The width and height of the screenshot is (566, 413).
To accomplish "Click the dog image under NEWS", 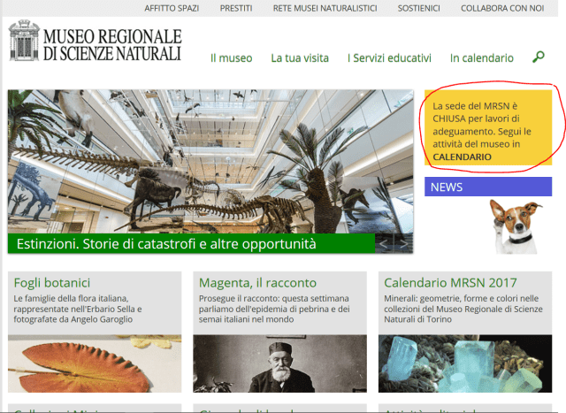I will tap(516, 226).
